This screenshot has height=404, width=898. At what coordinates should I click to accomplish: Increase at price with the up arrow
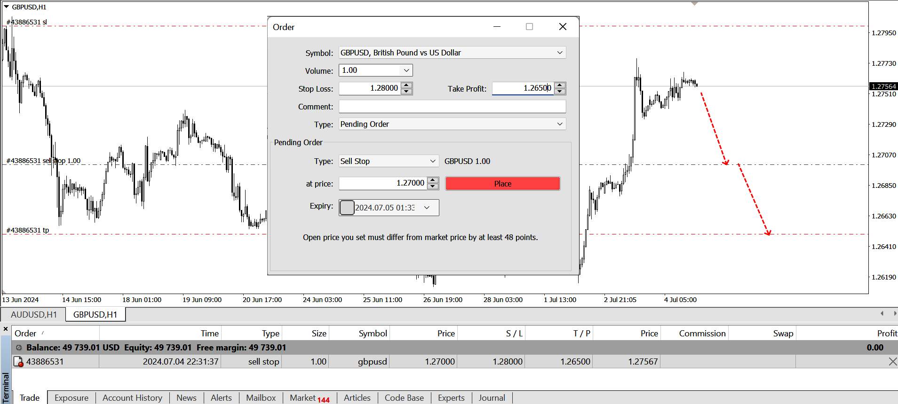pos(433,180)
